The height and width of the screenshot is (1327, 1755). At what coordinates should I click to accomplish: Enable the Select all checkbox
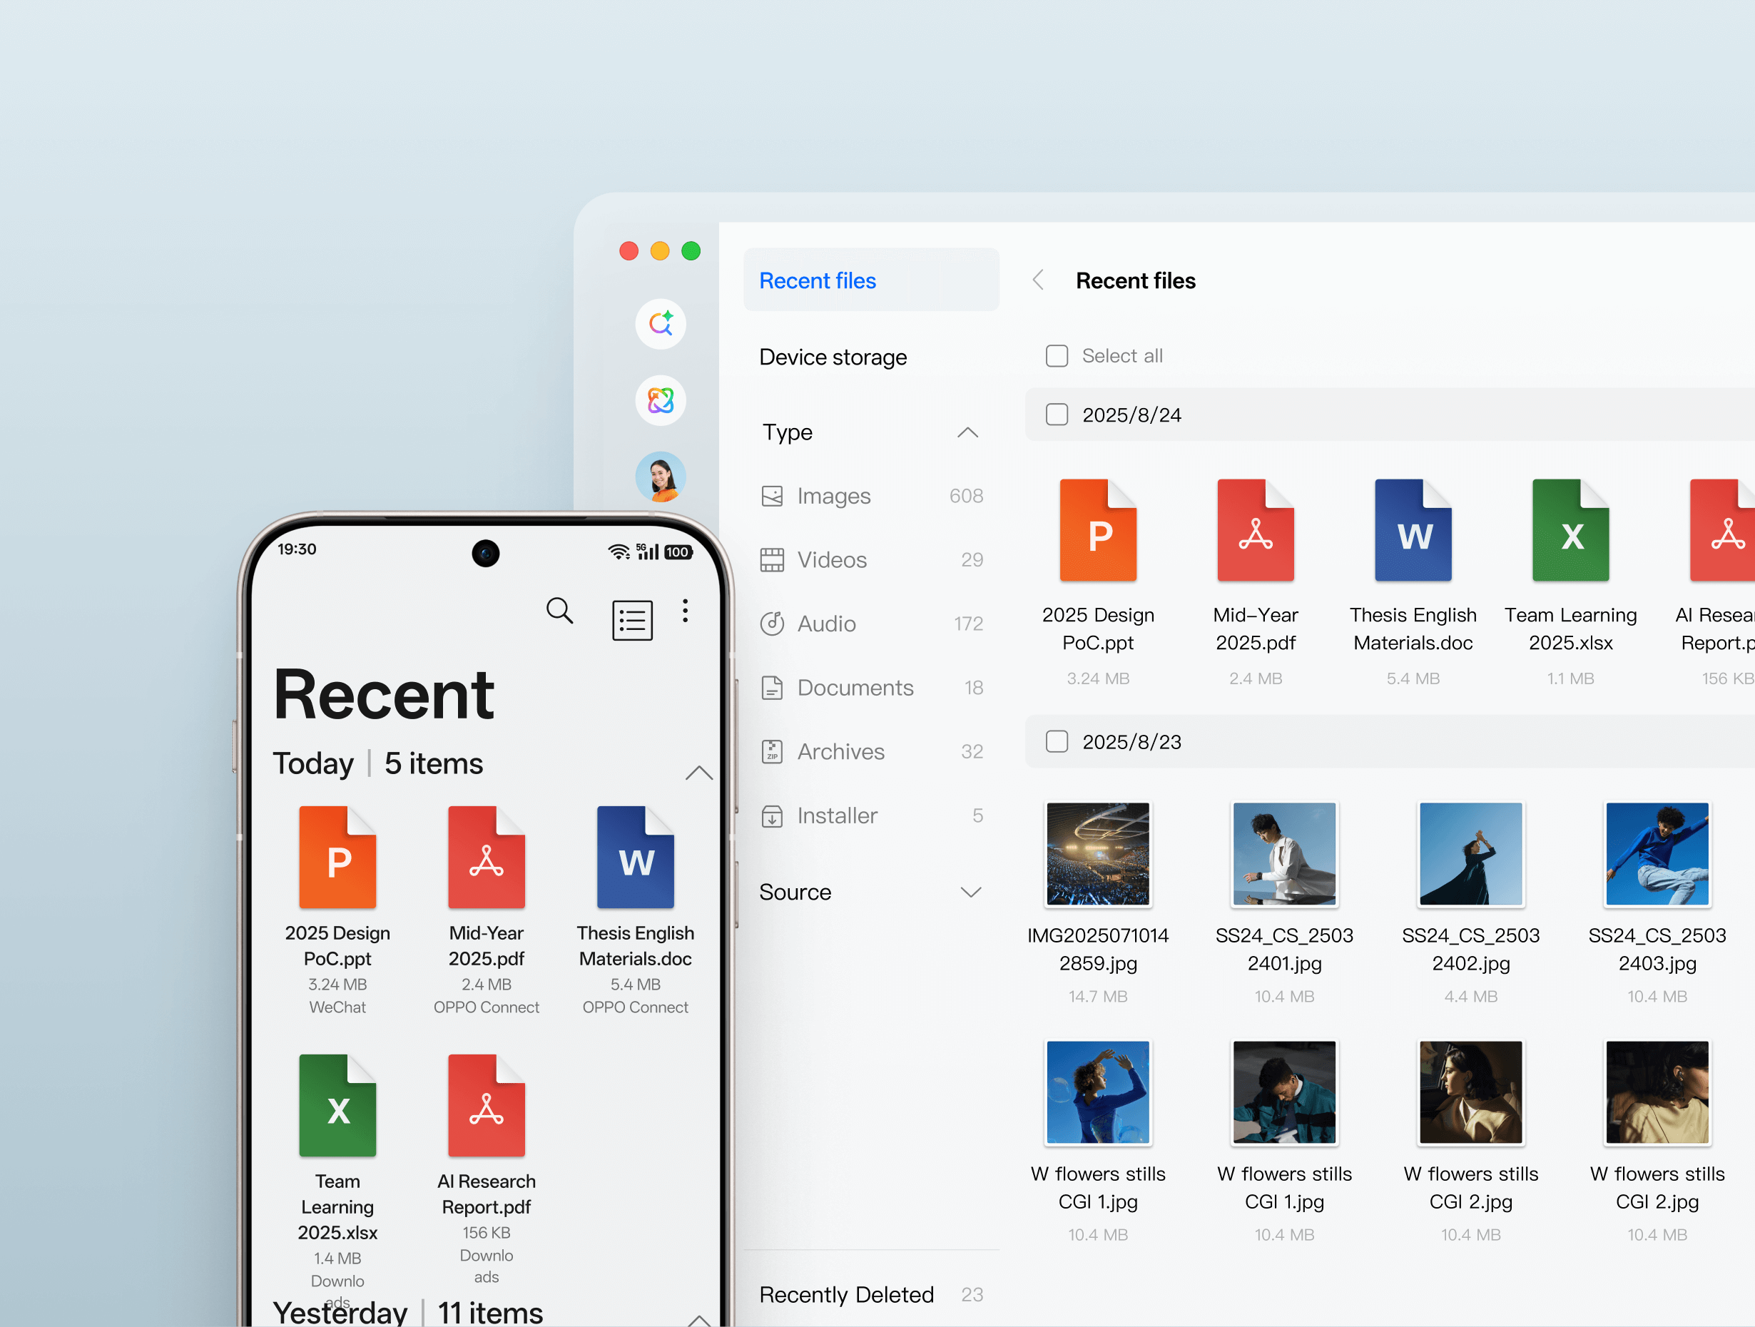tap(1057, 355)
